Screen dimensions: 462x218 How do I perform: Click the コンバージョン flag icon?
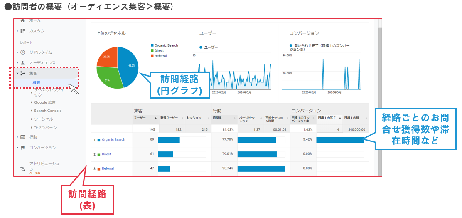click(23, 148)
